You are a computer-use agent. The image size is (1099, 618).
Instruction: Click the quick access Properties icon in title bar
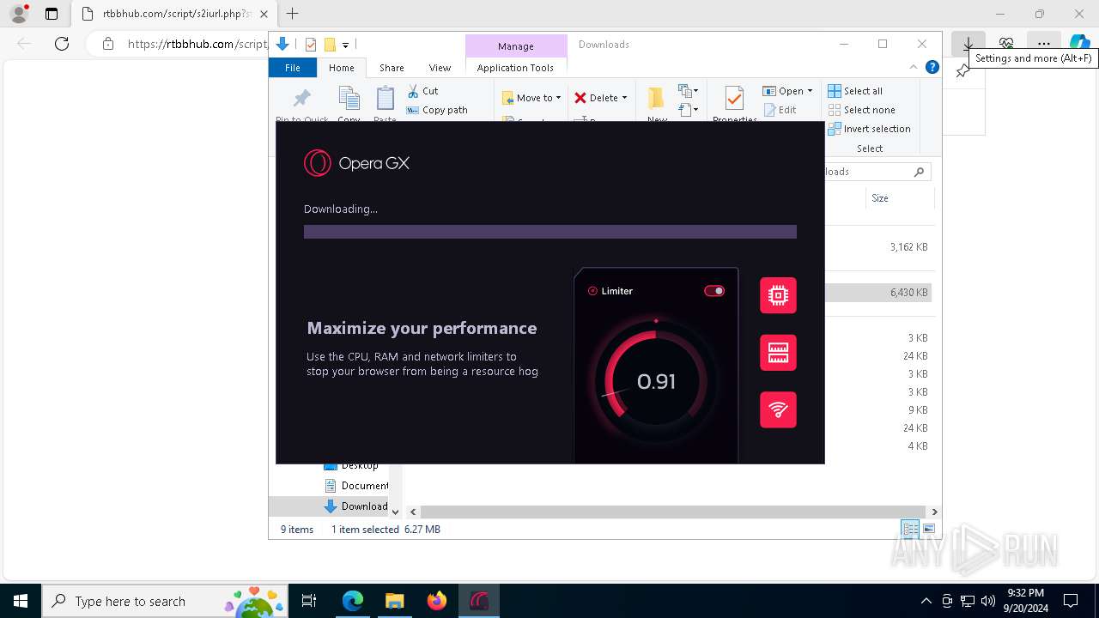pyautogui.click(x=311, y=45)
